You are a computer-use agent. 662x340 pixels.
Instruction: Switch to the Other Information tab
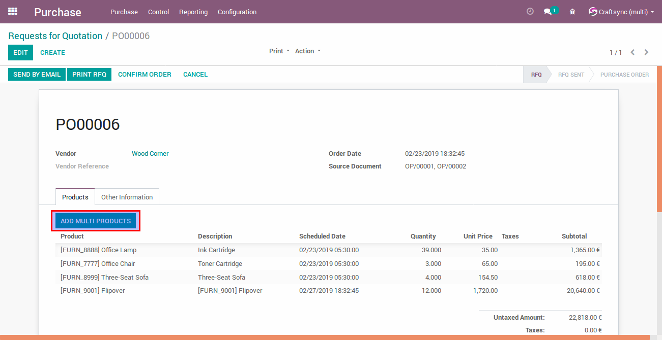coord(127,197)
